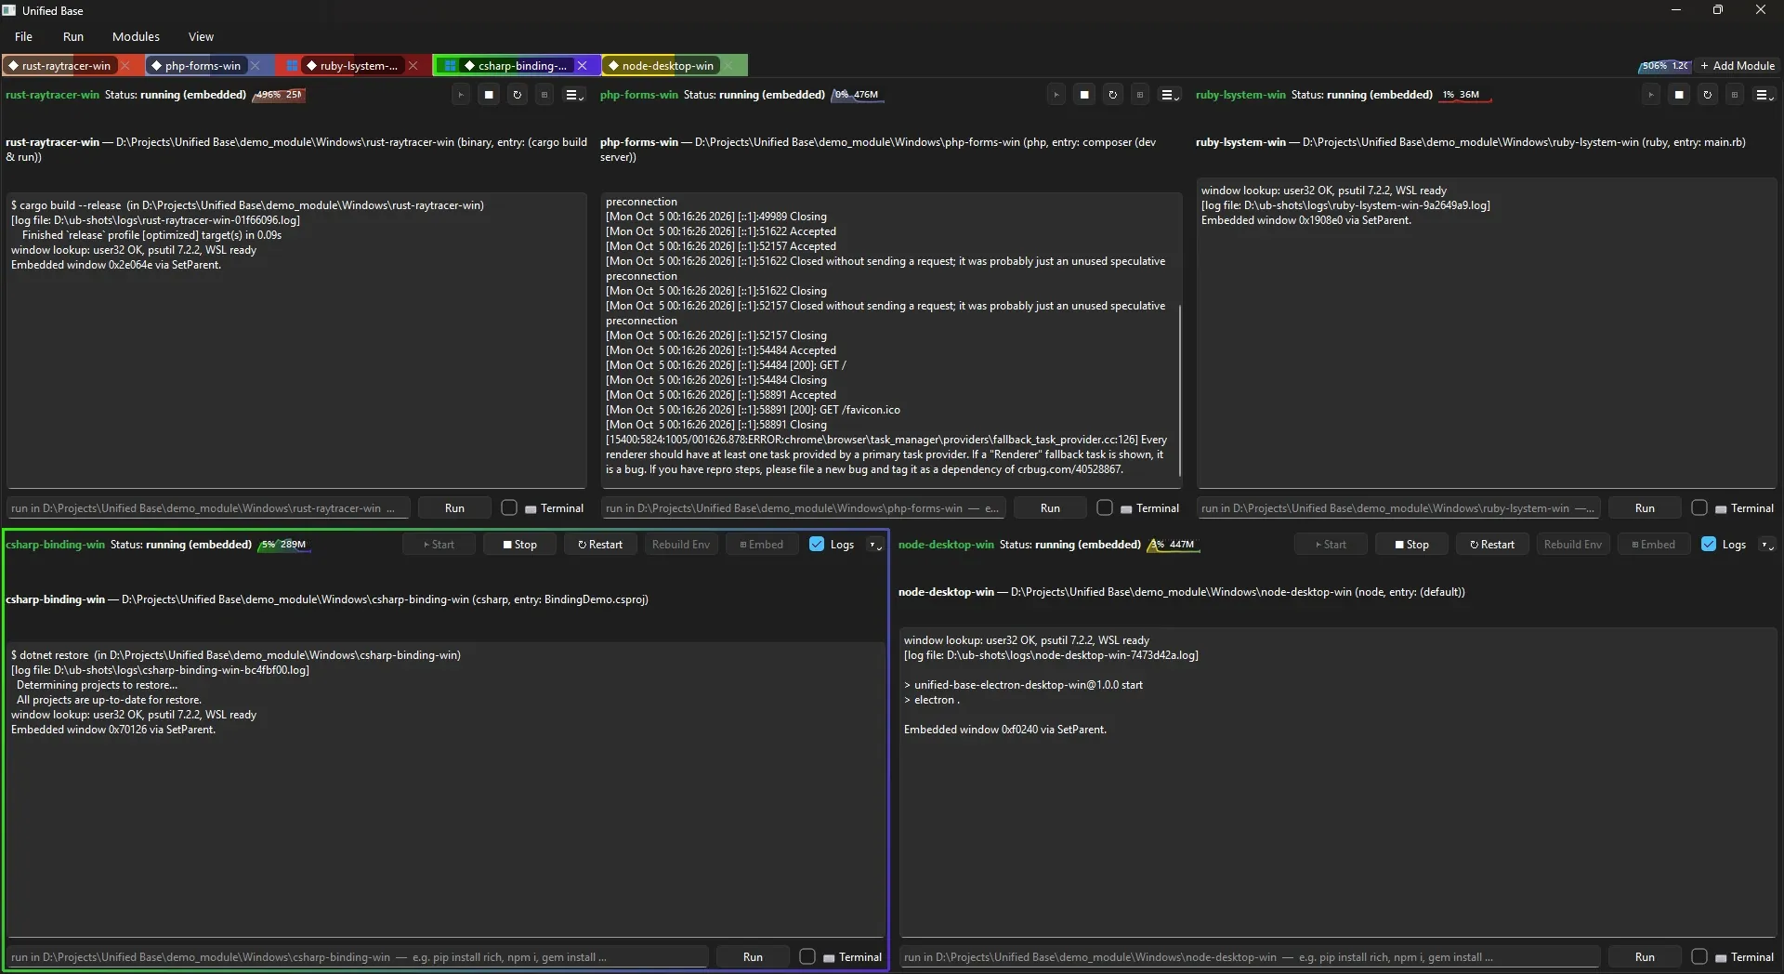Image resolution: width=1784 pixels, height=974 pixels.
Task: Click the start icon for rust-raytracer-win
Action: click(461, 95)
